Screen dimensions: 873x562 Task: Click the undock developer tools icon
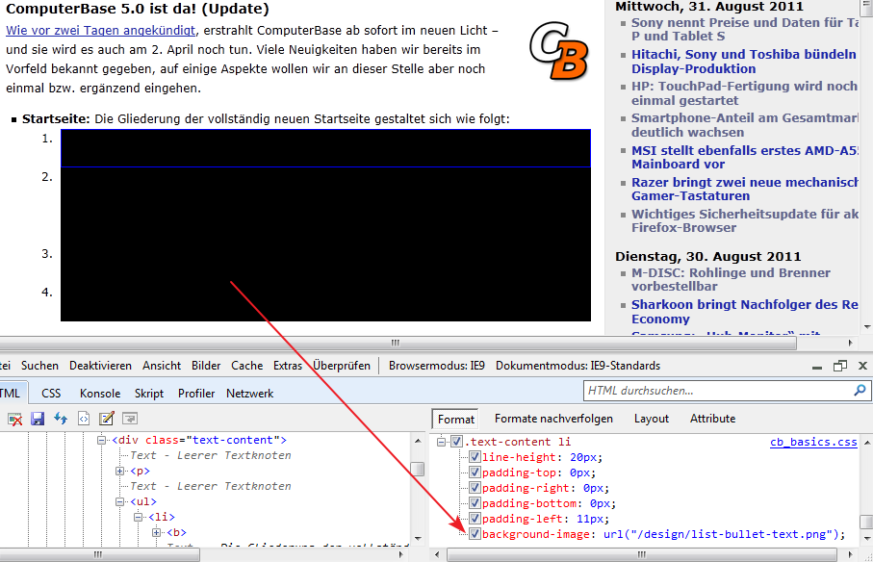840,366
